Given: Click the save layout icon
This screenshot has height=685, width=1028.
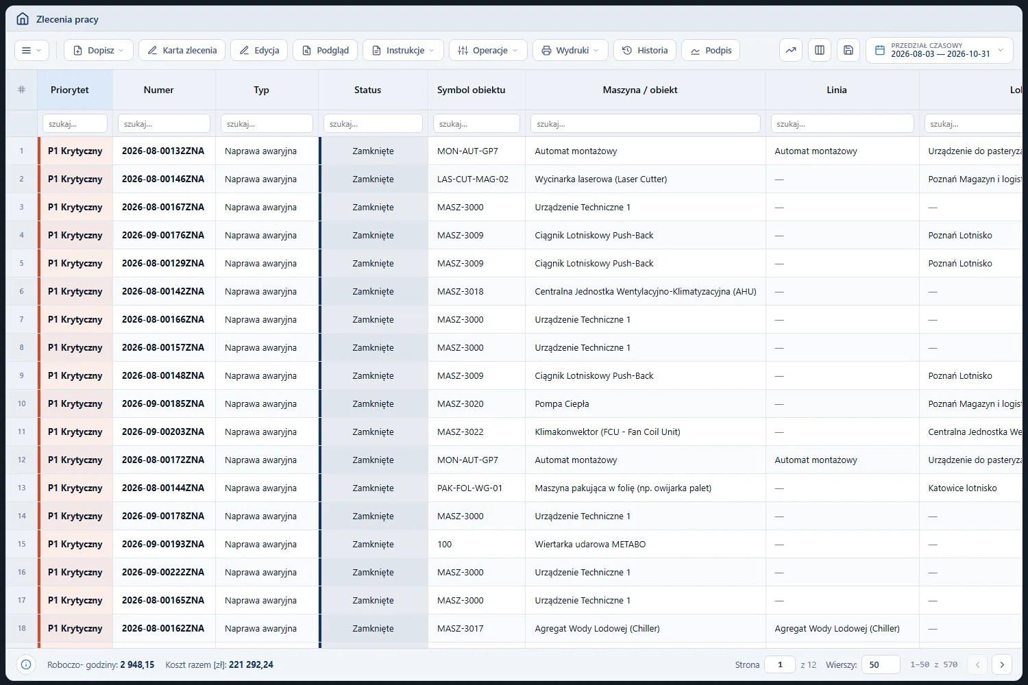Looking at the screenshot, I should (x=848, y=50).
